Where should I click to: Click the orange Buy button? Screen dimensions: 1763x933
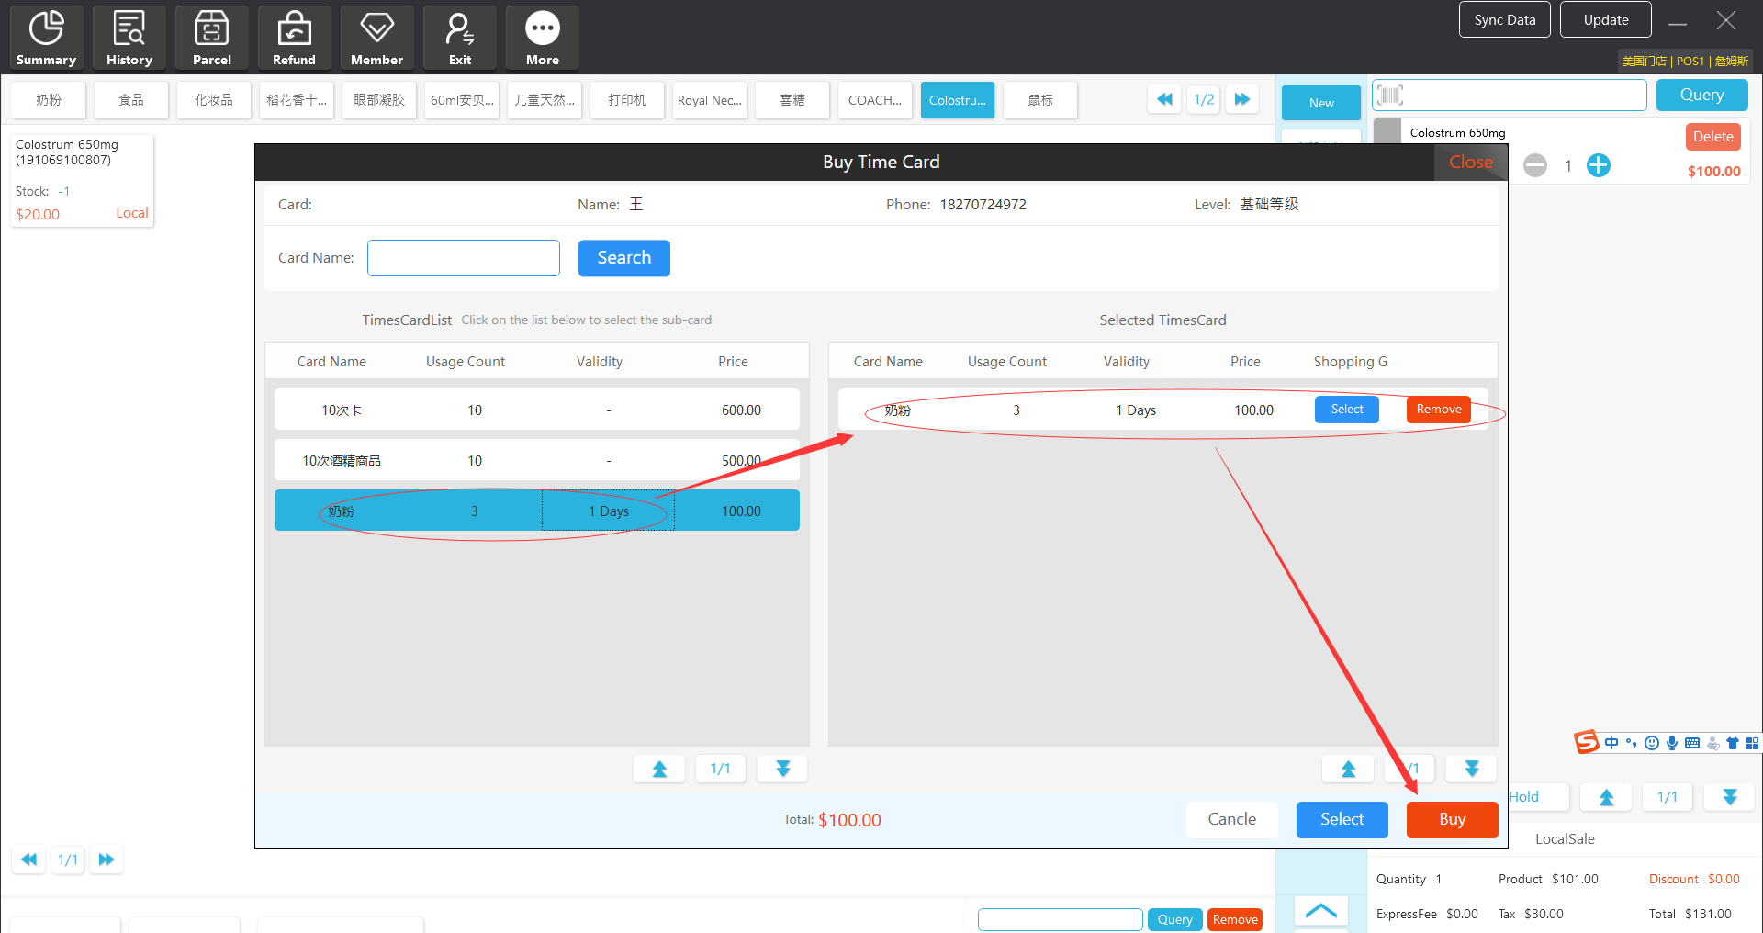[1451, 819]
